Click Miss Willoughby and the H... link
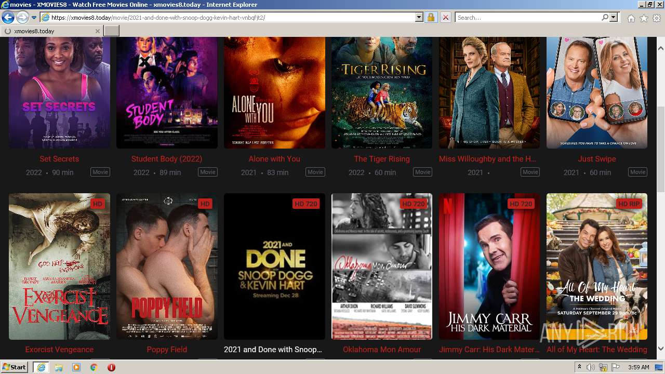 click(x=488, y=159)
